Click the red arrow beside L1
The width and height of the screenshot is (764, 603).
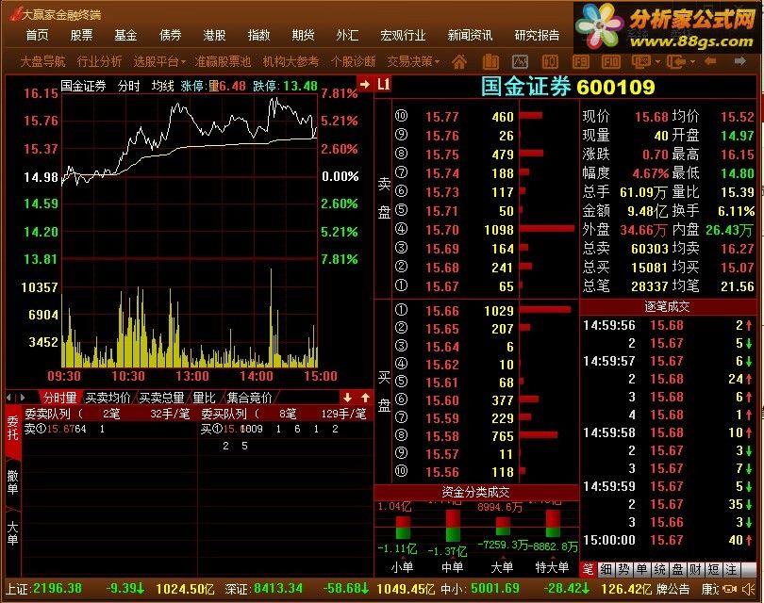364,84
